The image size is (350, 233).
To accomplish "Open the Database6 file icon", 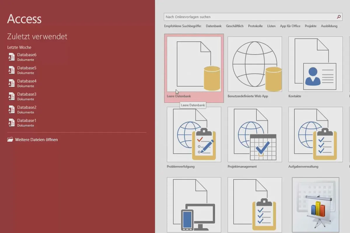I will [x=11, y=57].
